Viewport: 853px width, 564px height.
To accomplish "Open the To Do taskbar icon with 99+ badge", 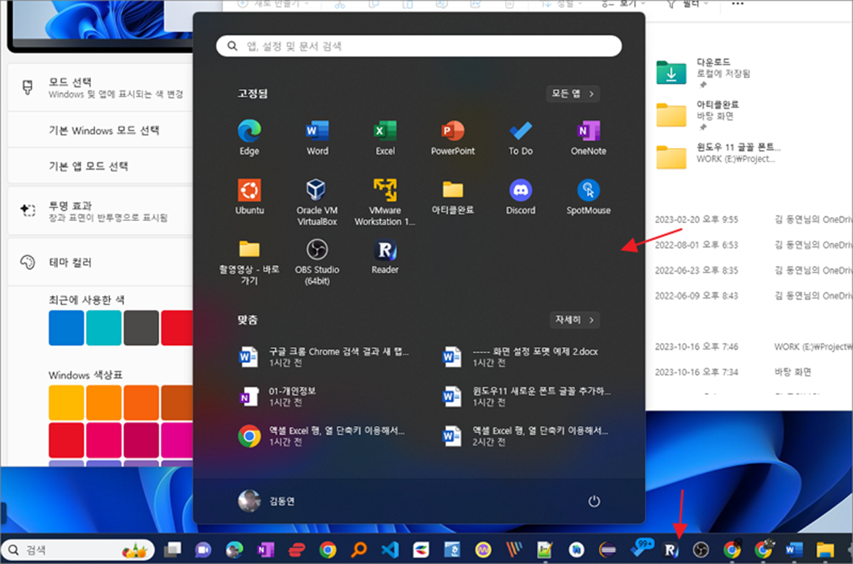I will coord(641,548).
